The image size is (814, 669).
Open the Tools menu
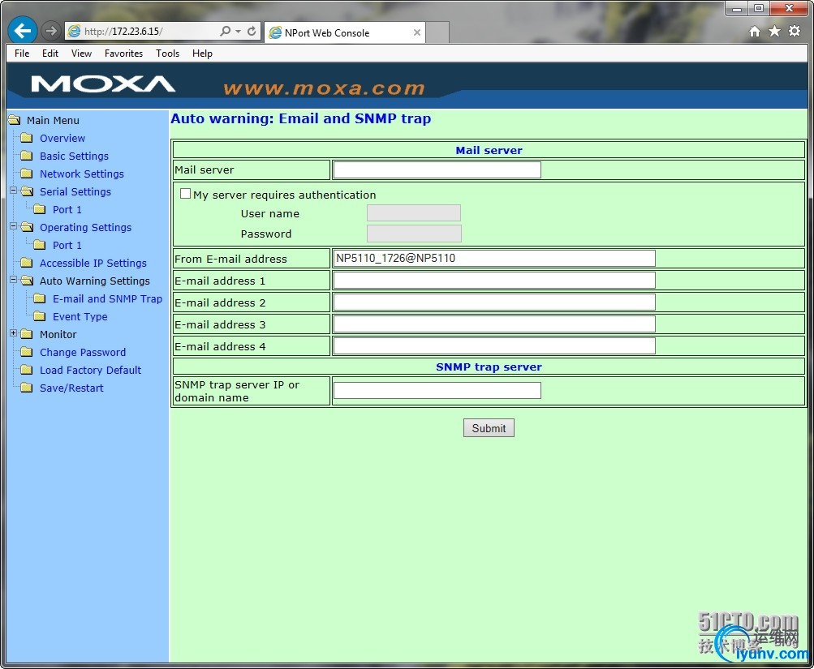point(168,54)
